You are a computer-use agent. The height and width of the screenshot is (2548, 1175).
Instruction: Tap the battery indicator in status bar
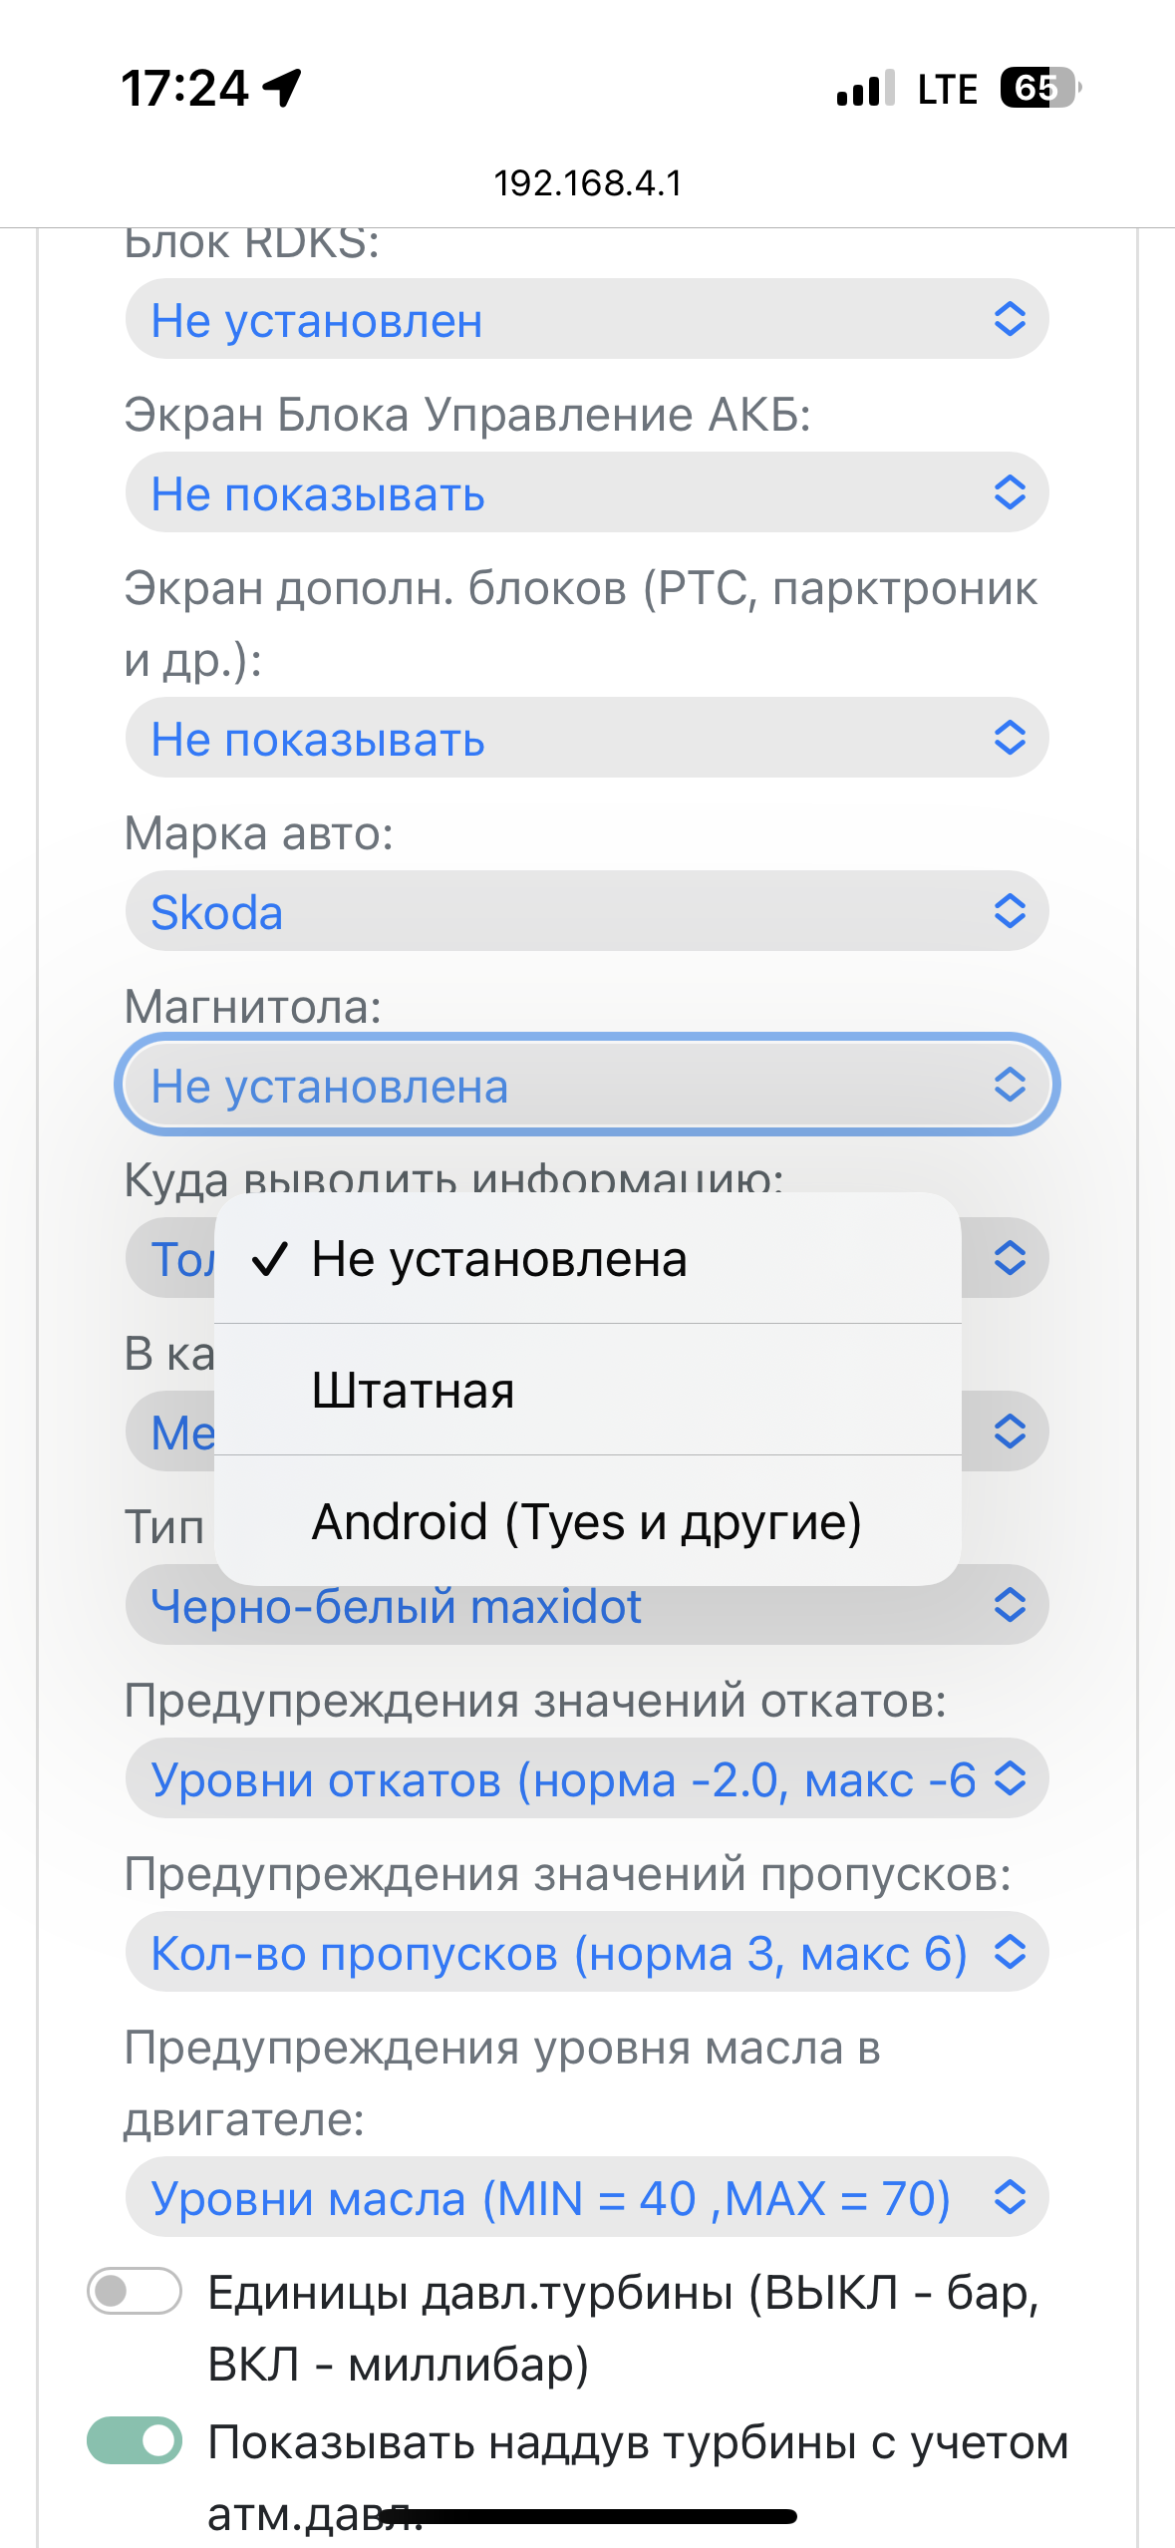pos(1040,88)
